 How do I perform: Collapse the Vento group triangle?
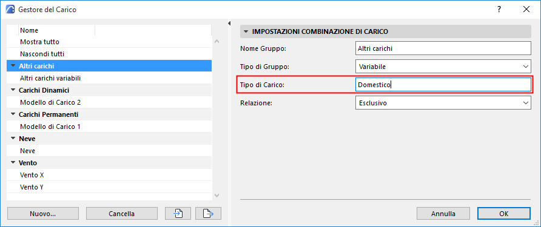[13, 163]
